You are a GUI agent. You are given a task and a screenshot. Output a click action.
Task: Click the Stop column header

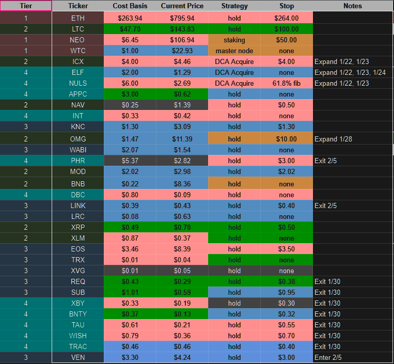coord(287,6)
